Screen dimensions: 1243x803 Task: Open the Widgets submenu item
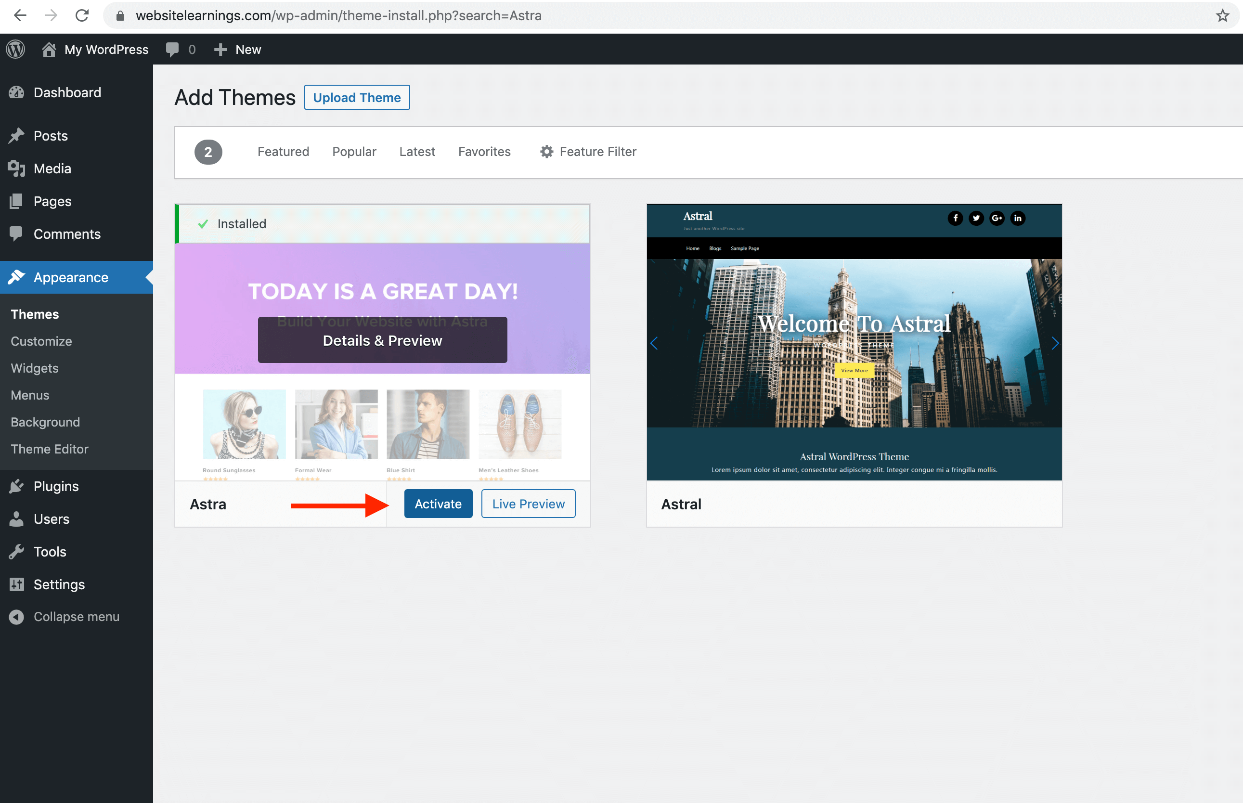pyautogui.click(x=34, y=368)
